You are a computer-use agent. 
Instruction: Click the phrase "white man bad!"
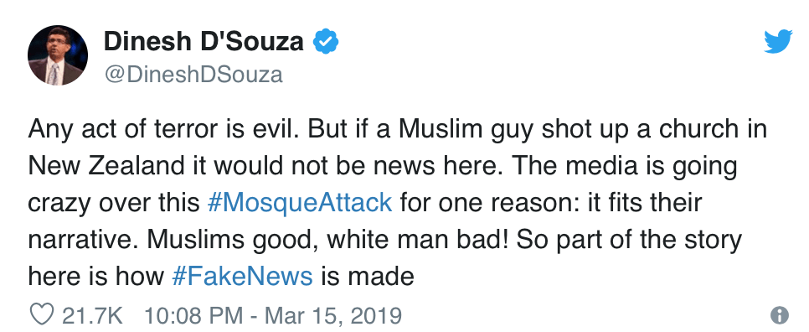click(419, 239)
